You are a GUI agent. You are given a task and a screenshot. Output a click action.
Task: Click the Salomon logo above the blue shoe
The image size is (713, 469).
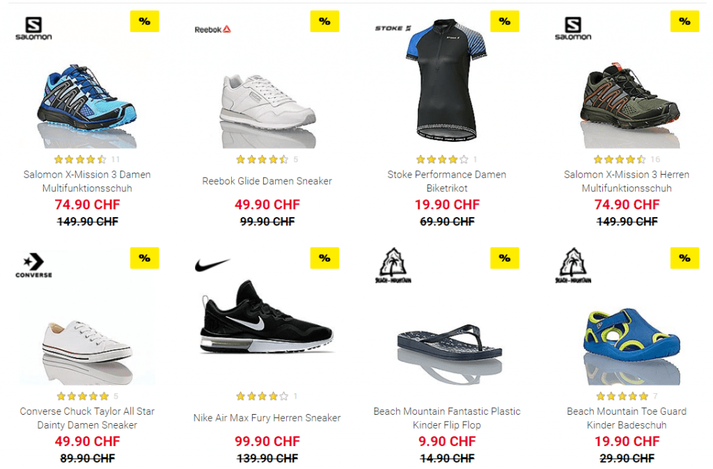(33, 29)
